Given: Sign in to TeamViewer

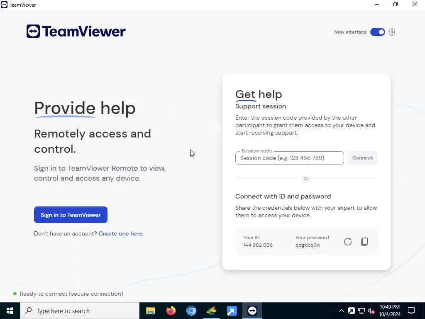Looking at the screenshot, I should pos(71,215).
